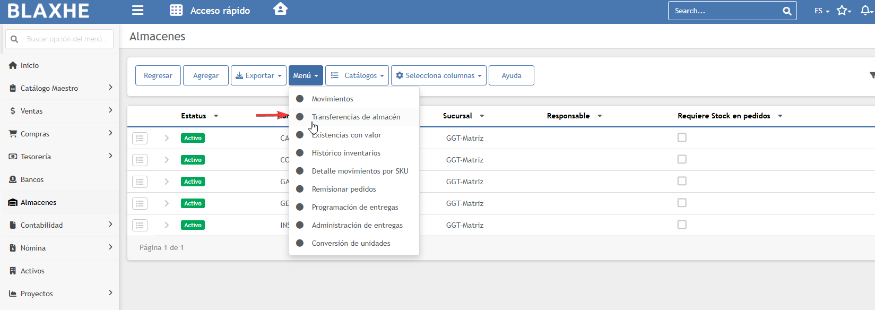Viewport: 875px width, 310px height.
Task: Open the favorites star icon
Action: tap(842, 10)
